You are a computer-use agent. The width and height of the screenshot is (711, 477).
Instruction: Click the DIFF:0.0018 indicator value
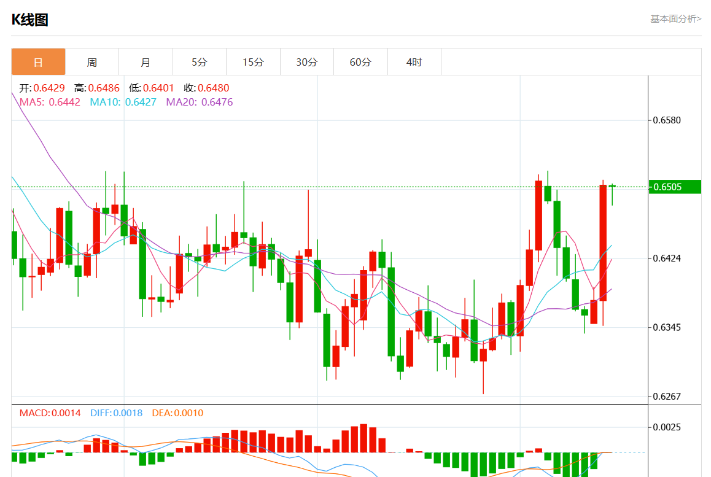(116, 413)
